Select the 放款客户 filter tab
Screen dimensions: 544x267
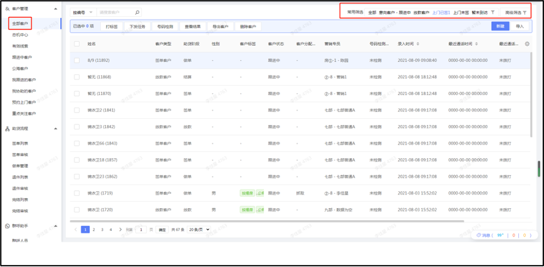coord(421,13)
